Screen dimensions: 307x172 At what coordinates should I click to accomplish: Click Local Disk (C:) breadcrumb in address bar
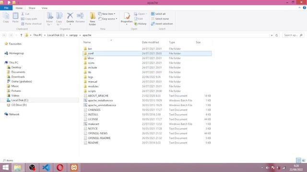pyautogui.click(x=56, y=35)
